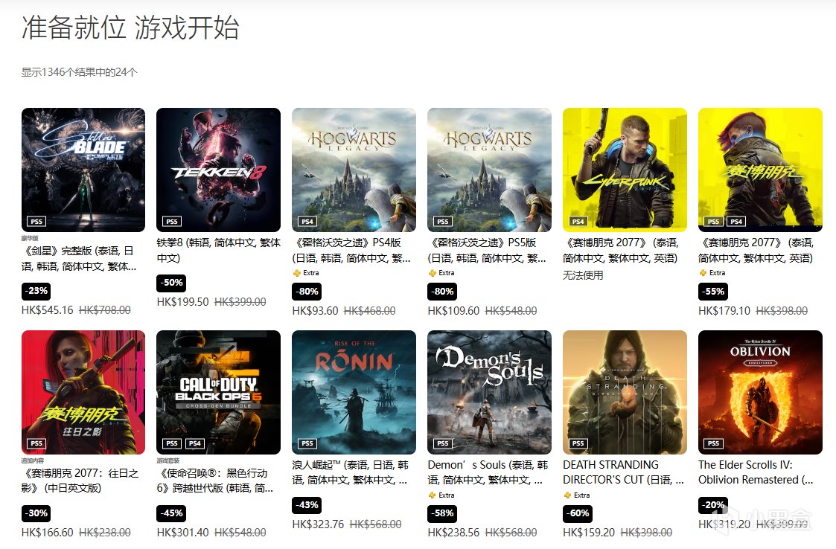Open the 赛博朋克 2077：往日之影 title link
This screenshot has width=836, height=549.
(x=80, y=481)
